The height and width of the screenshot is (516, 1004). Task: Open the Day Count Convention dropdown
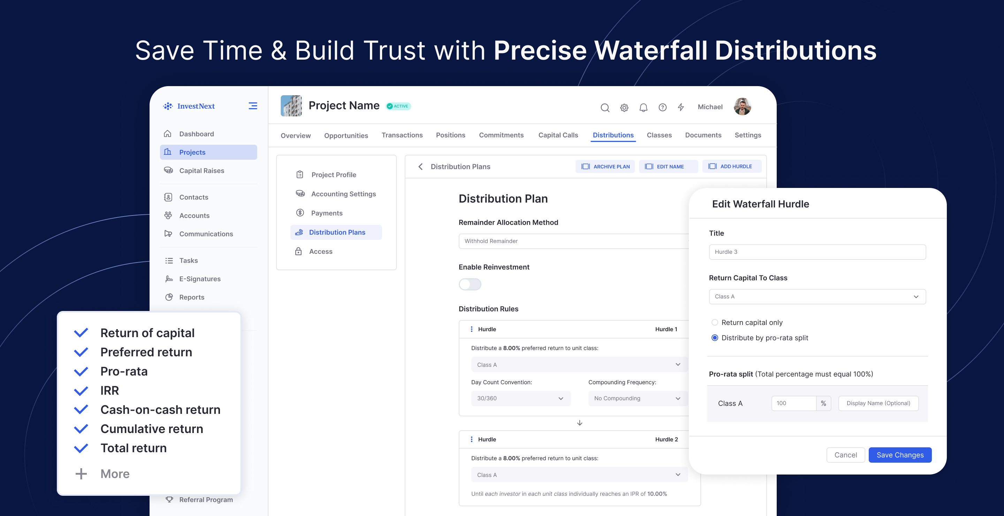521,398
